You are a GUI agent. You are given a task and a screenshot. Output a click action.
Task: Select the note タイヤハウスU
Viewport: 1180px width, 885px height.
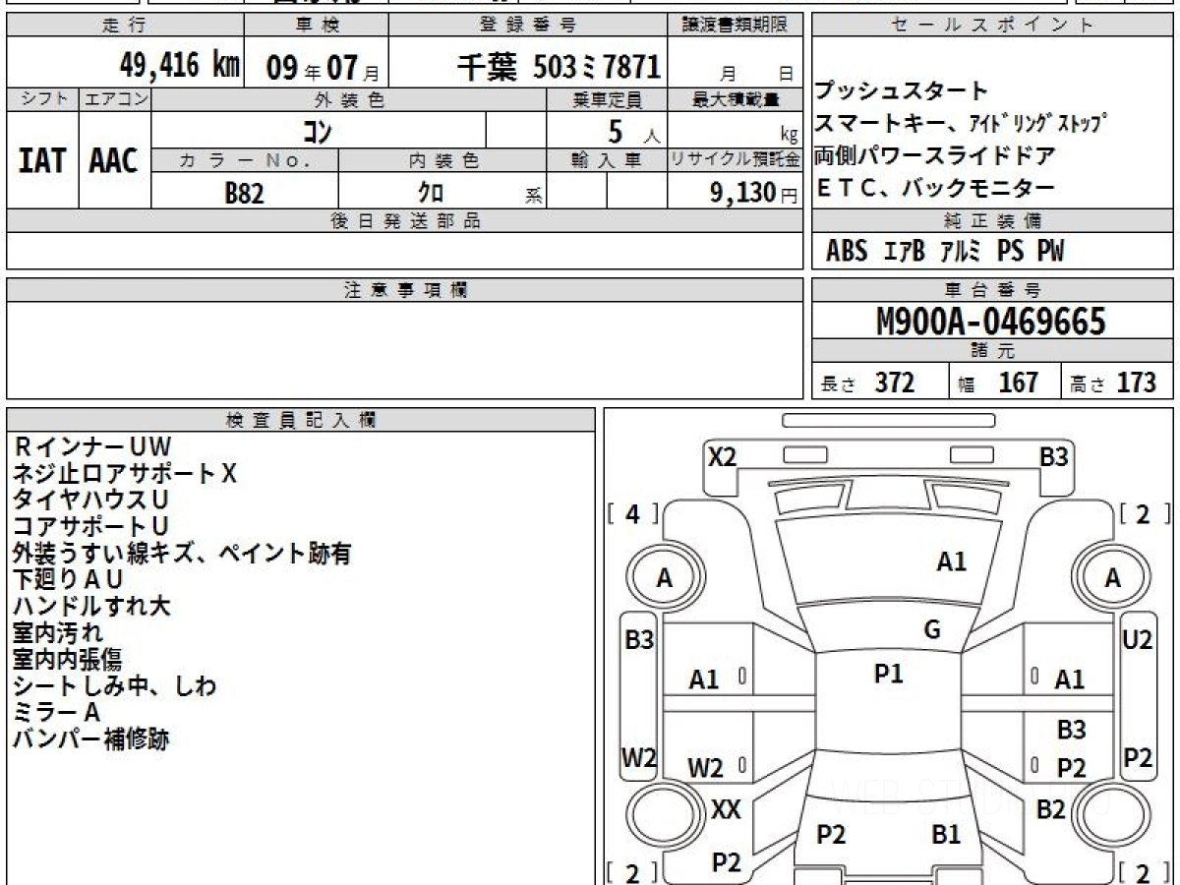(x=90, y=501)
